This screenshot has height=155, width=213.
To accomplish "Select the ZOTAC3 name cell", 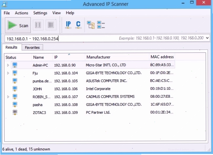I will [39, 113].
